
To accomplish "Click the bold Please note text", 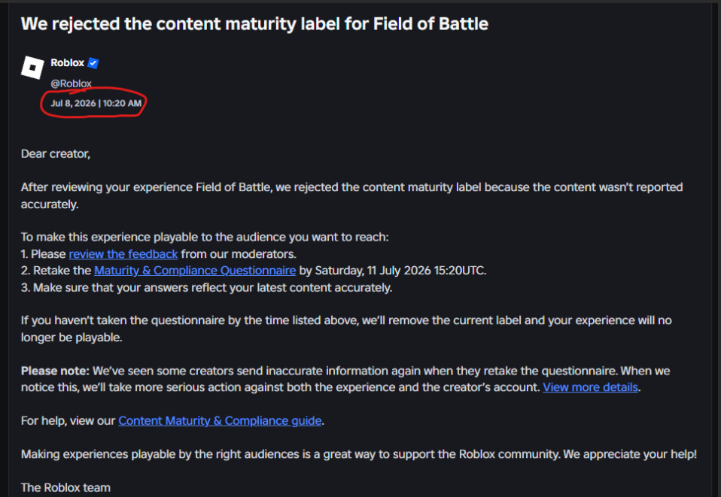I will (x=55, y=371).
